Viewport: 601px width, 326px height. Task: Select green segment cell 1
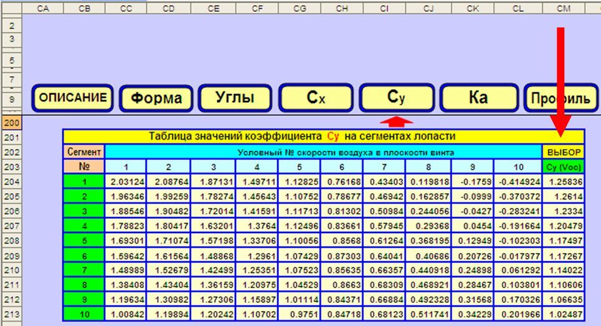click(x=84, y=181)
